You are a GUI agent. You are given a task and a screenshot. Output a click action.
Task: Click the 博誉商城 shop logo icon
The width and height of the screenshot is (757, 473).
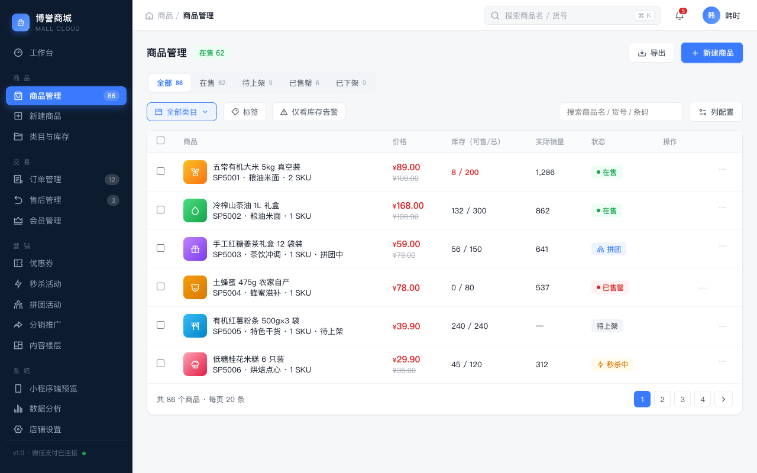pos(21,22)
